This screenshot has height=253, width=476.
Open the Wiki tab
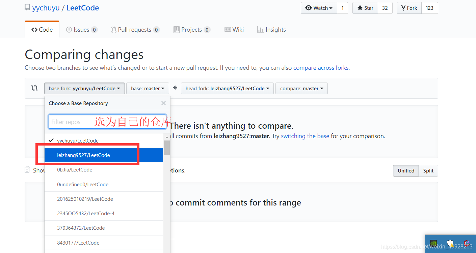point(234,30)
